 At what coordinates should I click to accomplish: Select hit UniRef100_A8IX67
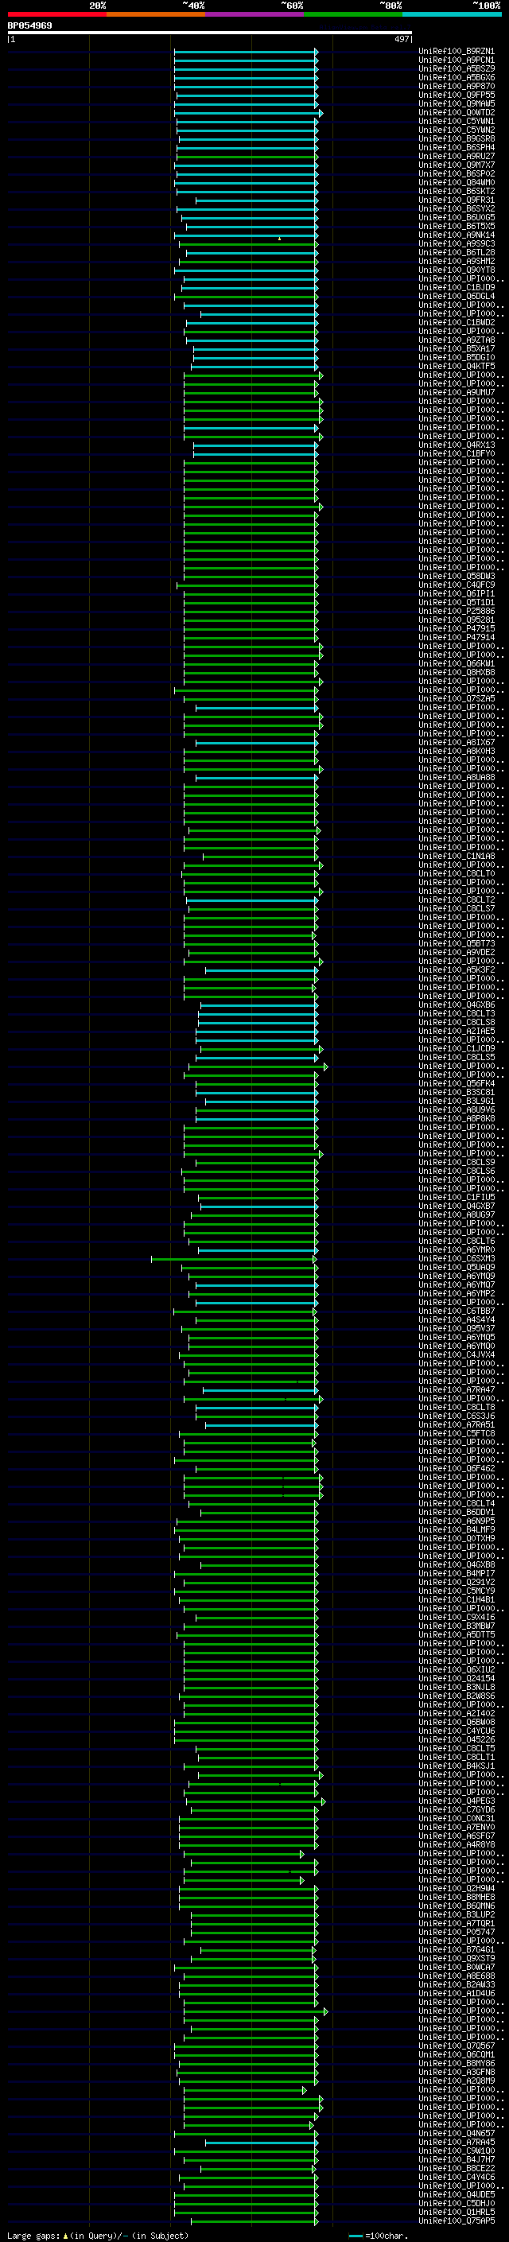[456, 742]
